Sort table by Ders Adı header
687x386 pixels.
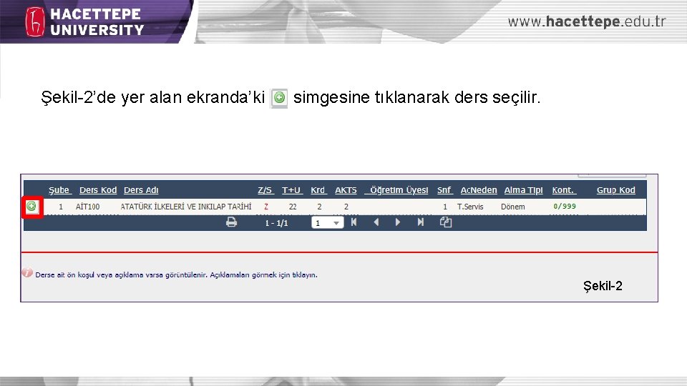tap(141, 190)
